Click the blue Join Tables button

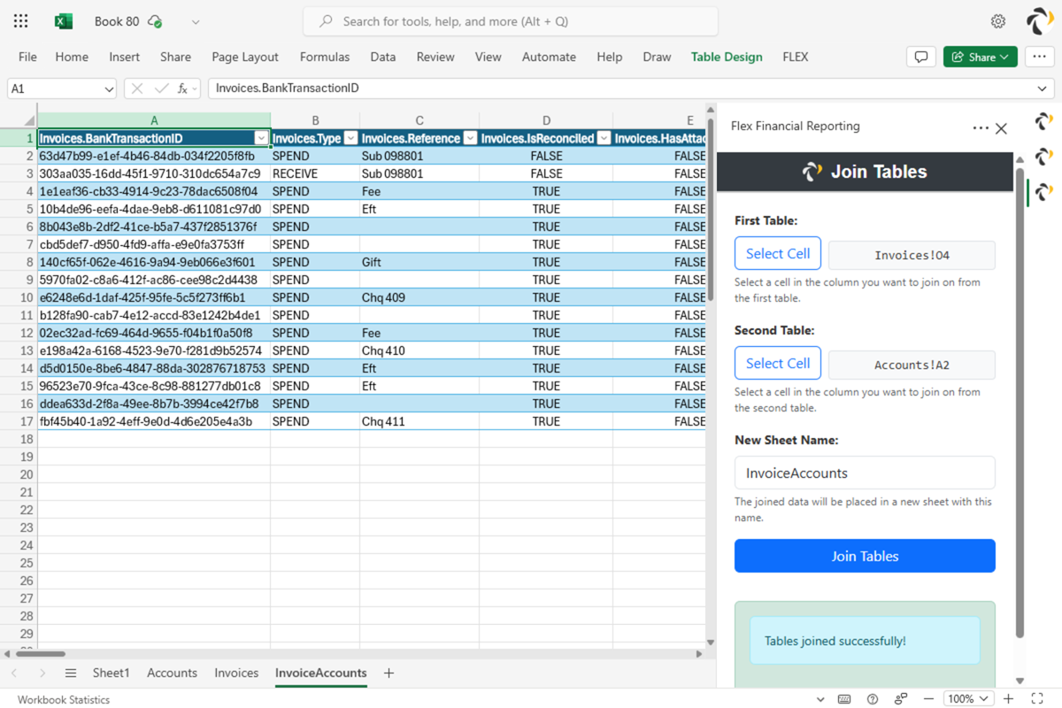(x=865, y=556)
